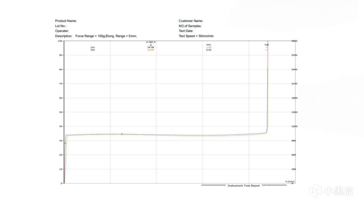This screenshot has height=203, width=364.
Task: Click the "4 [mm]" x-axis unit label
Action: click(290, 181)
